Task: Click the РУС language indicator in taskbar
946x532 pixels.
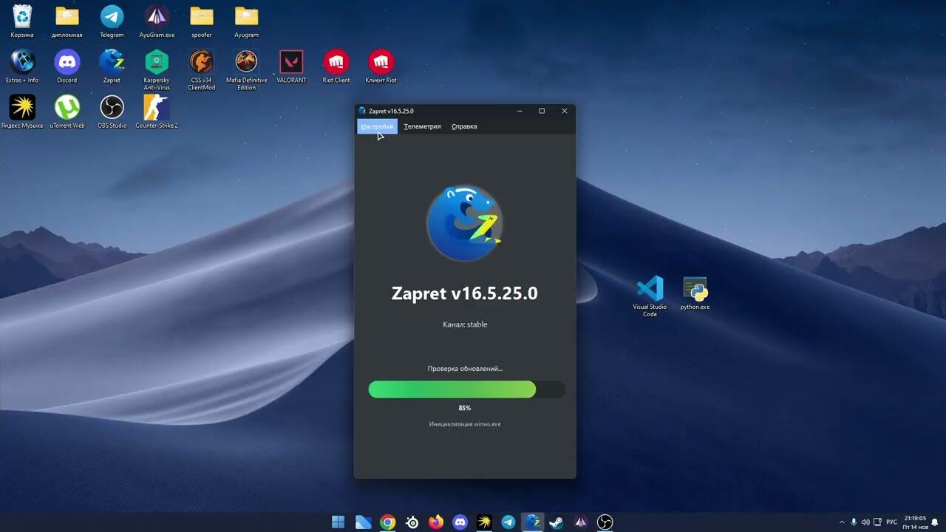Action: point(892,522)
